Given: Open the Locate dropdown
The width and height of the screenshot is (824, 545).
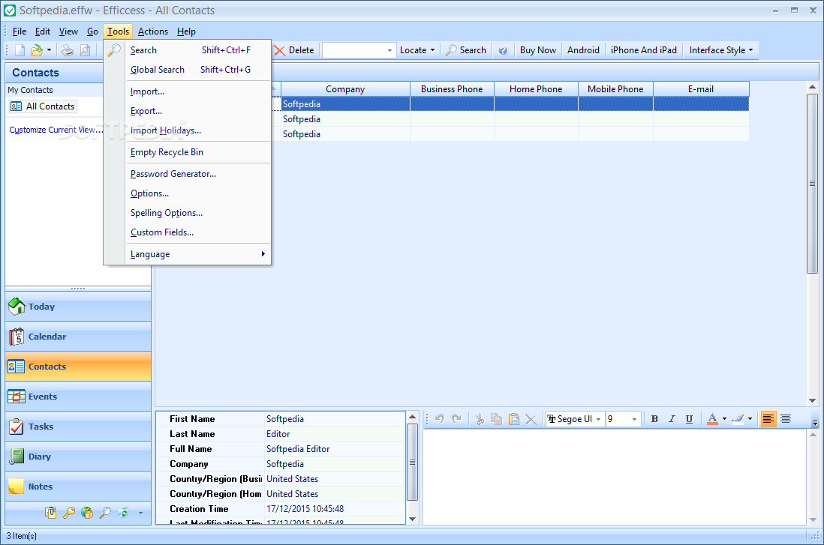Looking at the screenshot, I should [x=418, y=50].
